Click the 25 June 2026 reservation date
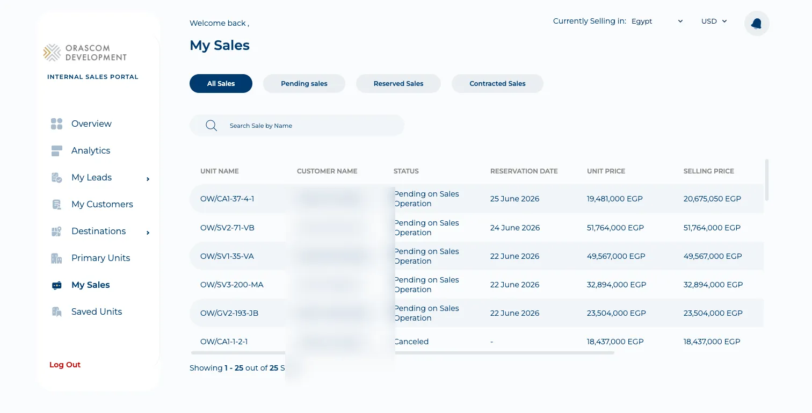Image resolution: width=812 pixels, height=413 pixels. 514,199
